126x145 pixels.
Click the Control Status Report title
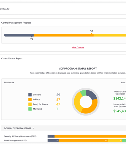click(12, 58)
